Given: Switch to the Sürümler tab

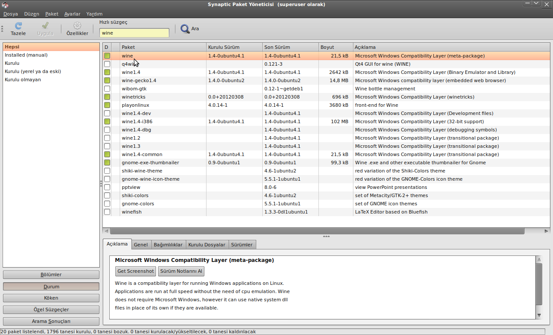Looking at the screenshot, I should (242, 245).
